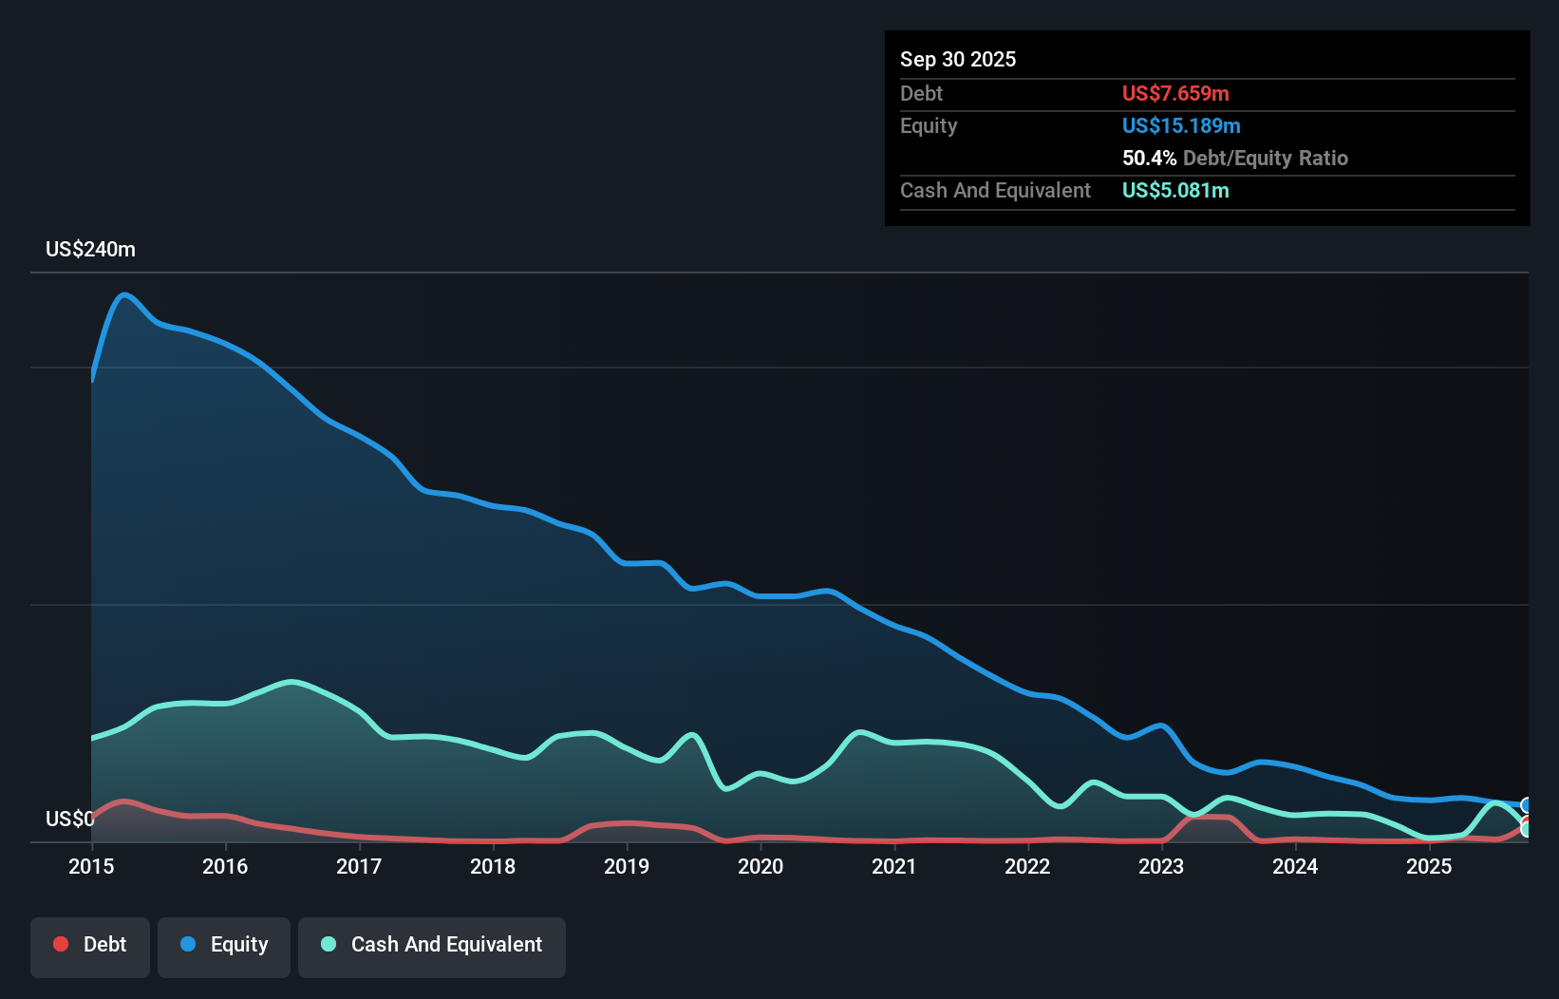
Task: Toggle the Debt series visibility
Action: click(x=89, y=945)
